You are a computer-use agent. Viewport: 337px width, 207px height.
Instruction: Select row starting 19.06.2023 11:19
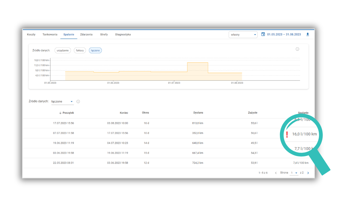63,143
